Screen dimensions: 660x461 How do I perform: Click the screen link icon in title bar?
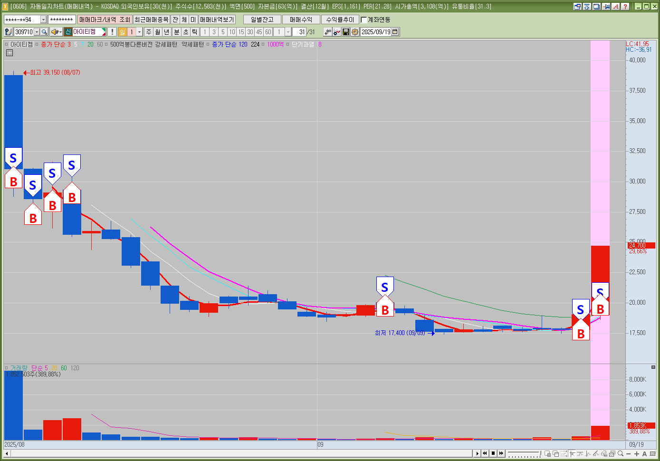tap(578, 6)
